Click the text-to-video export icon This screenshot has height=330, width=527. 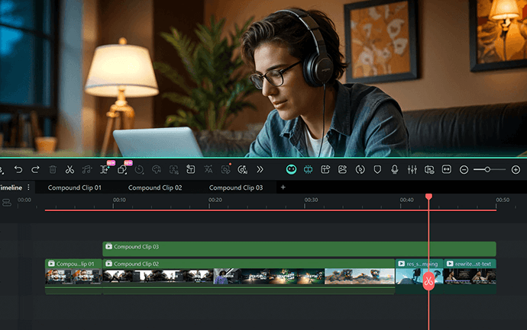coord(325,170)
